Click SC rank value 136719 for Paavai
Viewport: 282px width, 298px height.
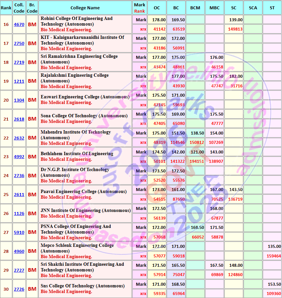(235, 199)
